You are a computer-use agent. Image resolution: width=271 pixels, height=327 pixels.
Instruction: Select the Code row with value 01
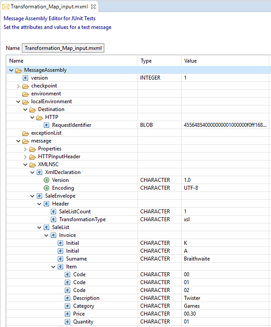[137, 282]
